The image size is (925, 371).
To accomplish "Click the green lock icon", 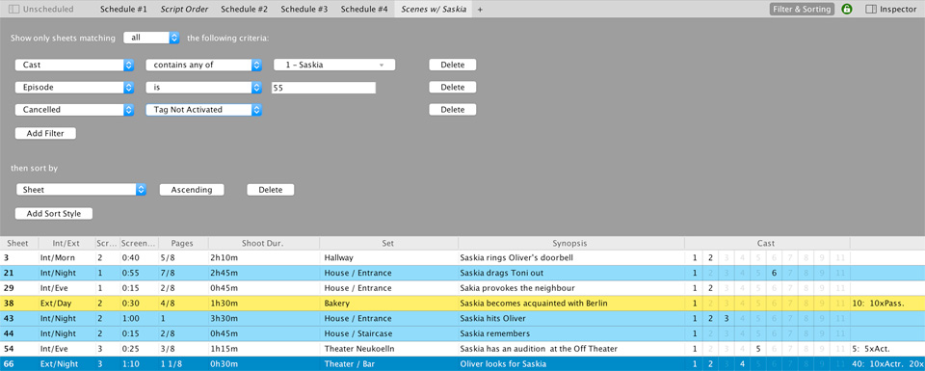I will click(x=847, y=9).
